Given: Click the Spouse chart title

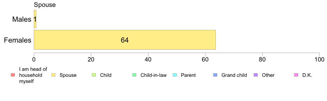Looking at the screenshot, I should (x=45, y=5).
